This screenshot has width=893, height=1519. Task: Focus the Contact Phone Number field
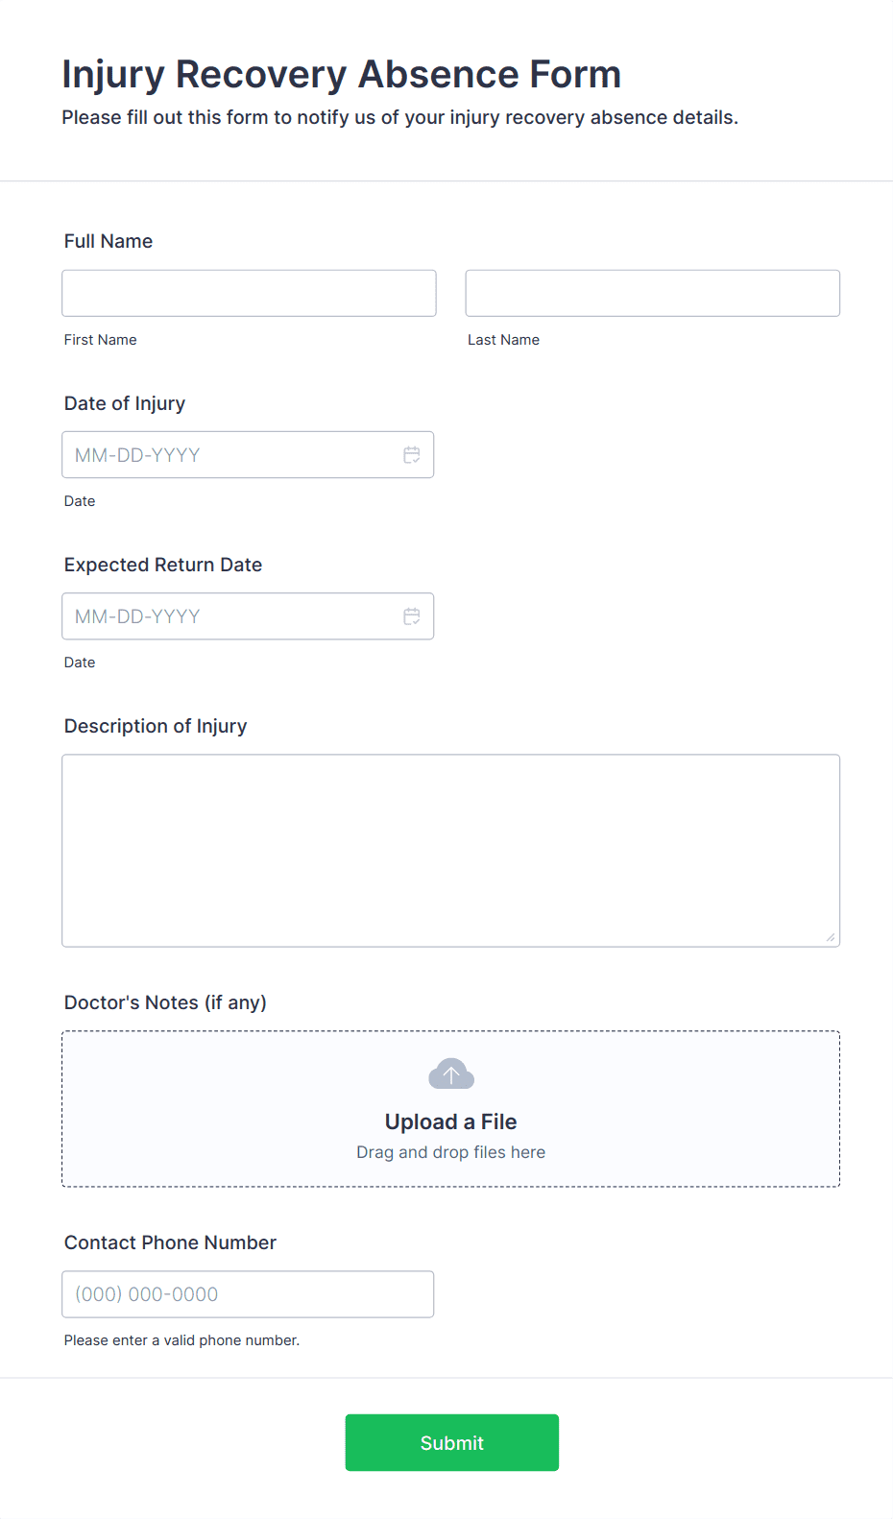pos(248,1294)
